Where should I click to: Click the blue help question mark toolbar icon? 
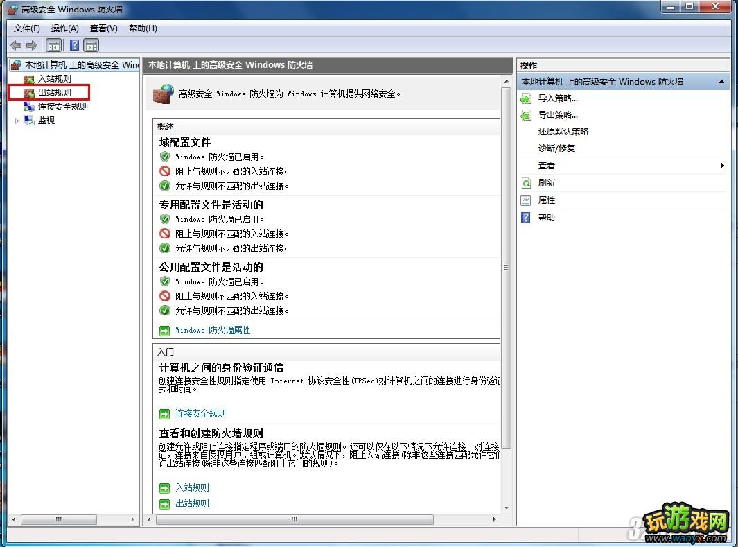click(x=74, y=45)
